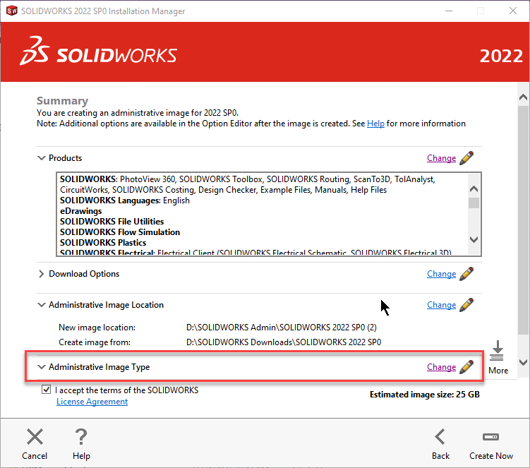Click the Estimated image size text
The width and height of the screenshot is (530, 468).
pos(425,395)
